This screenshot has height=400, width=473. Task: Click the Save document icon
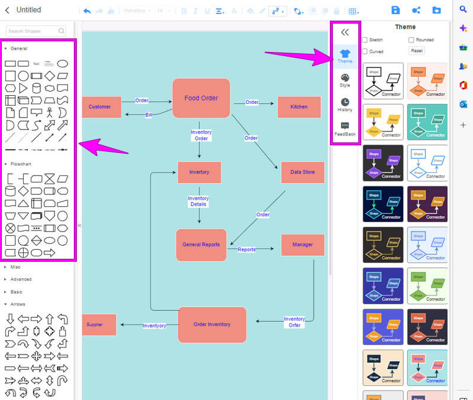click(x=396, y=10)
